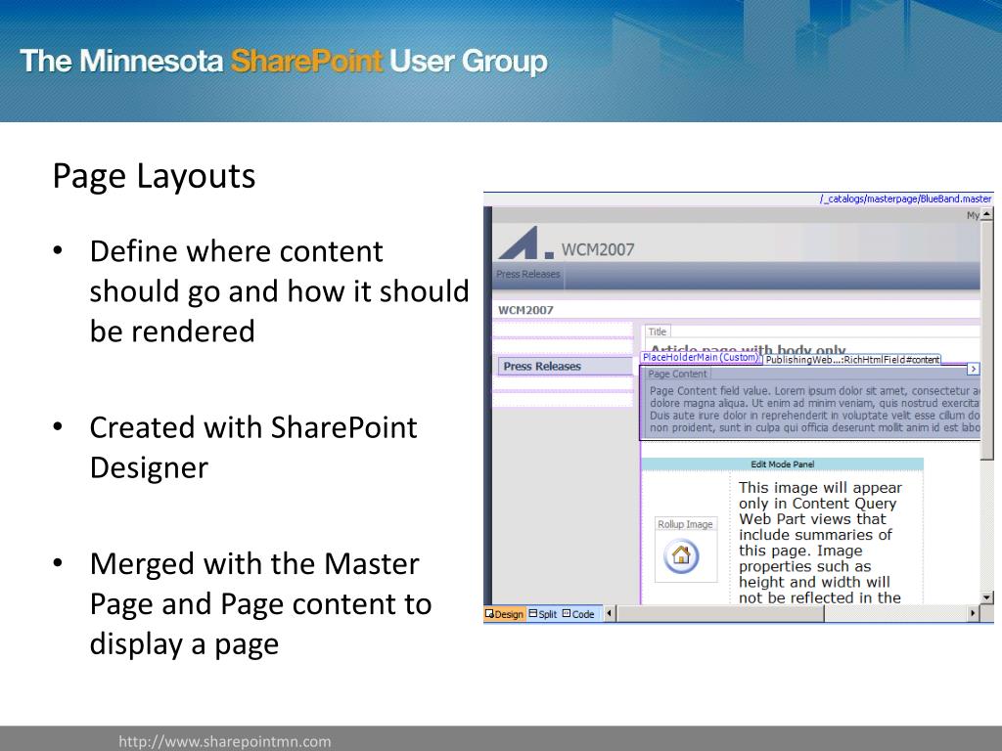Switch to the Split view tab
The image size is (1002, 751).
(543, 614)
